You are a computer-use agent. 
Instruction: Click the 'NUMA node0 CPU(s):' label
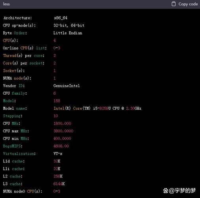[x=23, y=191]
